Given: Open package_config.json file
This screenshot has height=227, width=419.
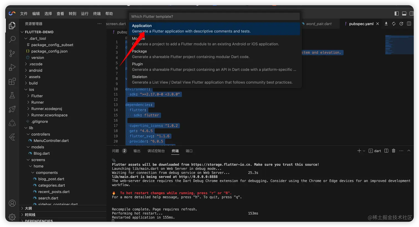Looking at the screenshot, I should 63,51.
